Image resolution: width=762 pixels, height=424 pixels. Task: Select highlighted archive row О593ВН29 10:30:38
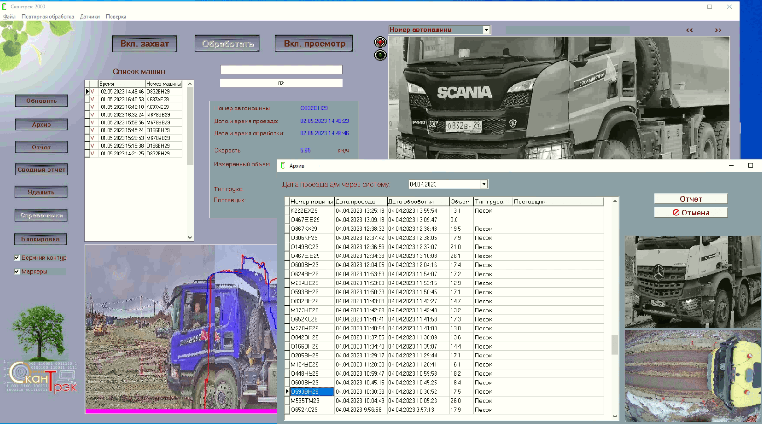coord(444,392)
